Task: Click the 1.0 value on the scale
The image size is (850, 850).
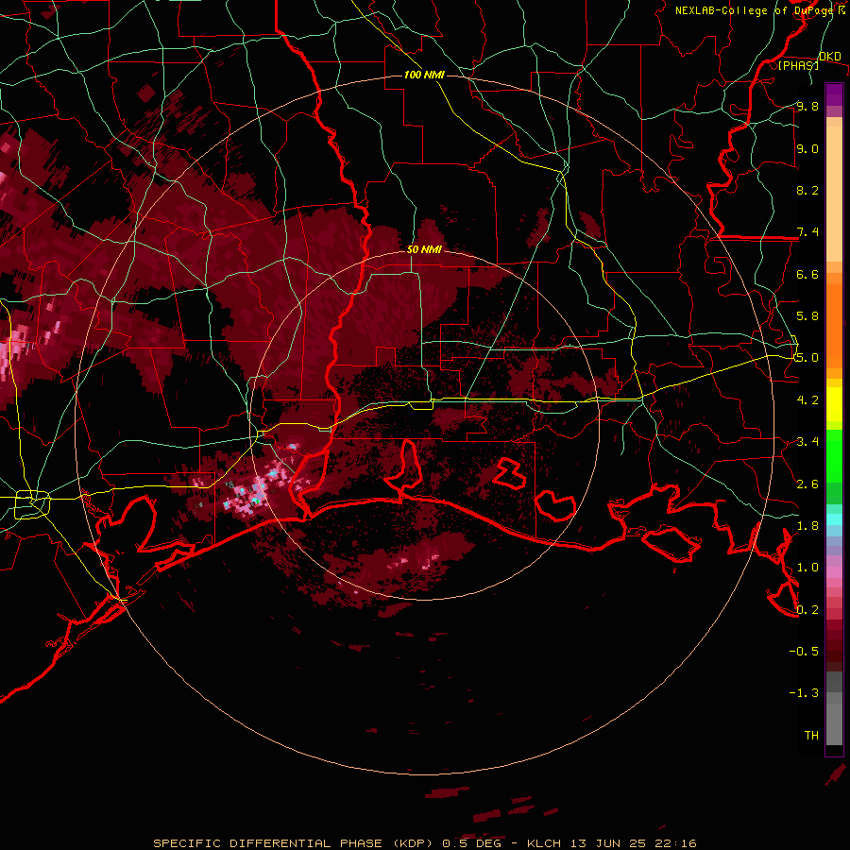Action: [807, 568]
